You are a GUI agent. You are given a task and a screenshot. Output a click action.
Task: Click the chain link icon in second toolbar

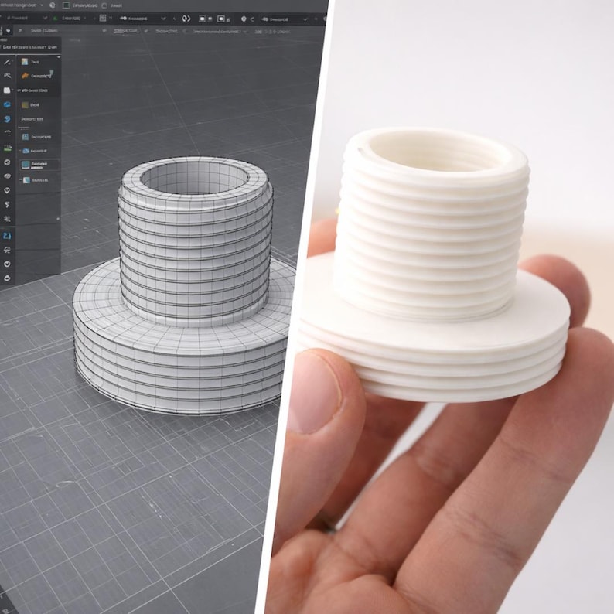pyautogui.click(x=186, y=19)
